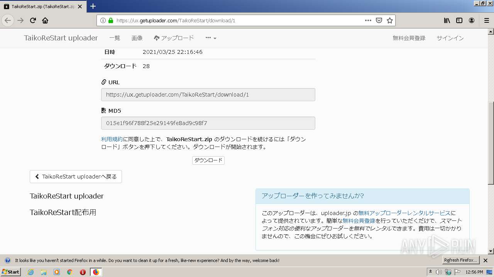This screenshot has height=277, width=494.
Task: Click the TaikoReStart配布用 description text
Action: pyautogui.click(x=63, y=212)
